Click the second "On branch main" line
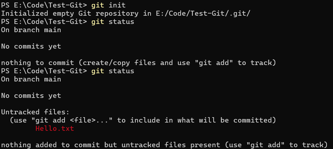The height and width of the screenshot is (149, 333). pos(31,79)
